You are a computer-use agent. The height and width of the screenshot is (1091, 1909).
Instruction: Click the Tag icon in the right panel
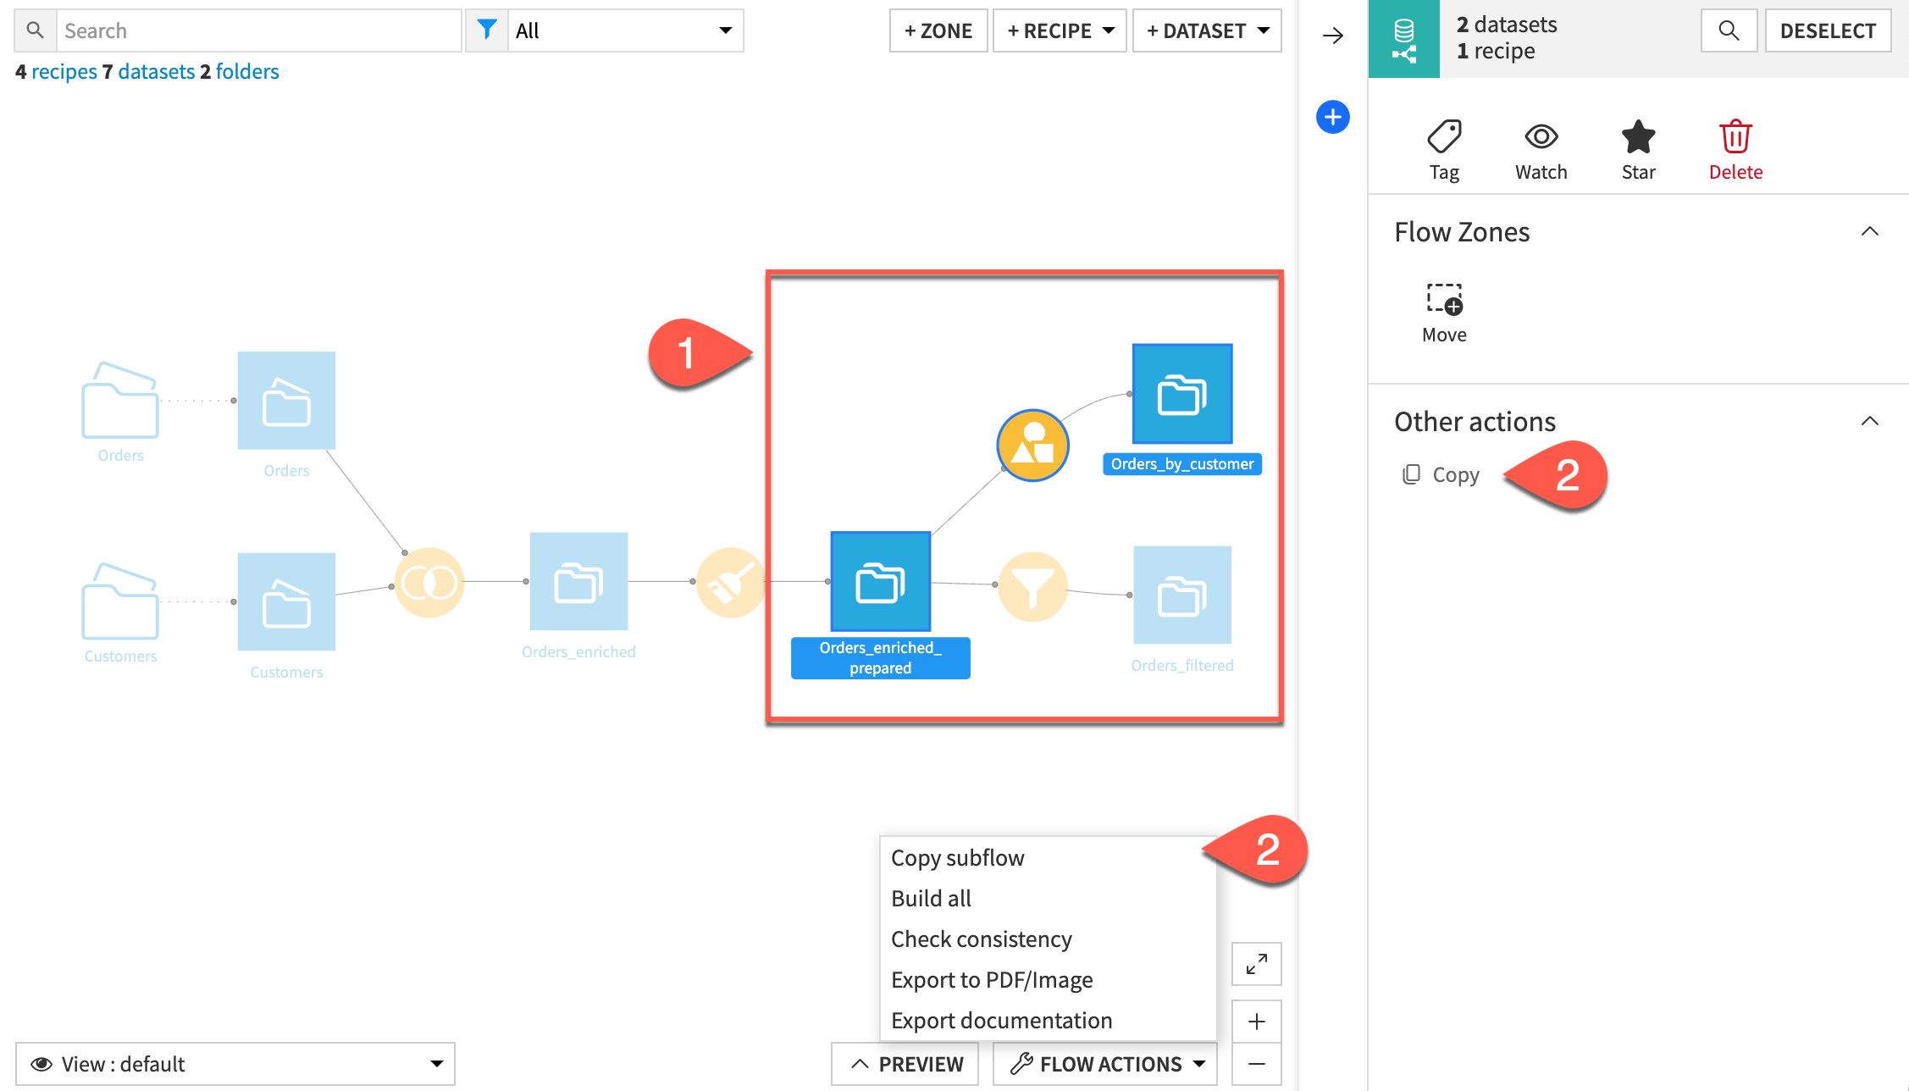coord(1443,148)
